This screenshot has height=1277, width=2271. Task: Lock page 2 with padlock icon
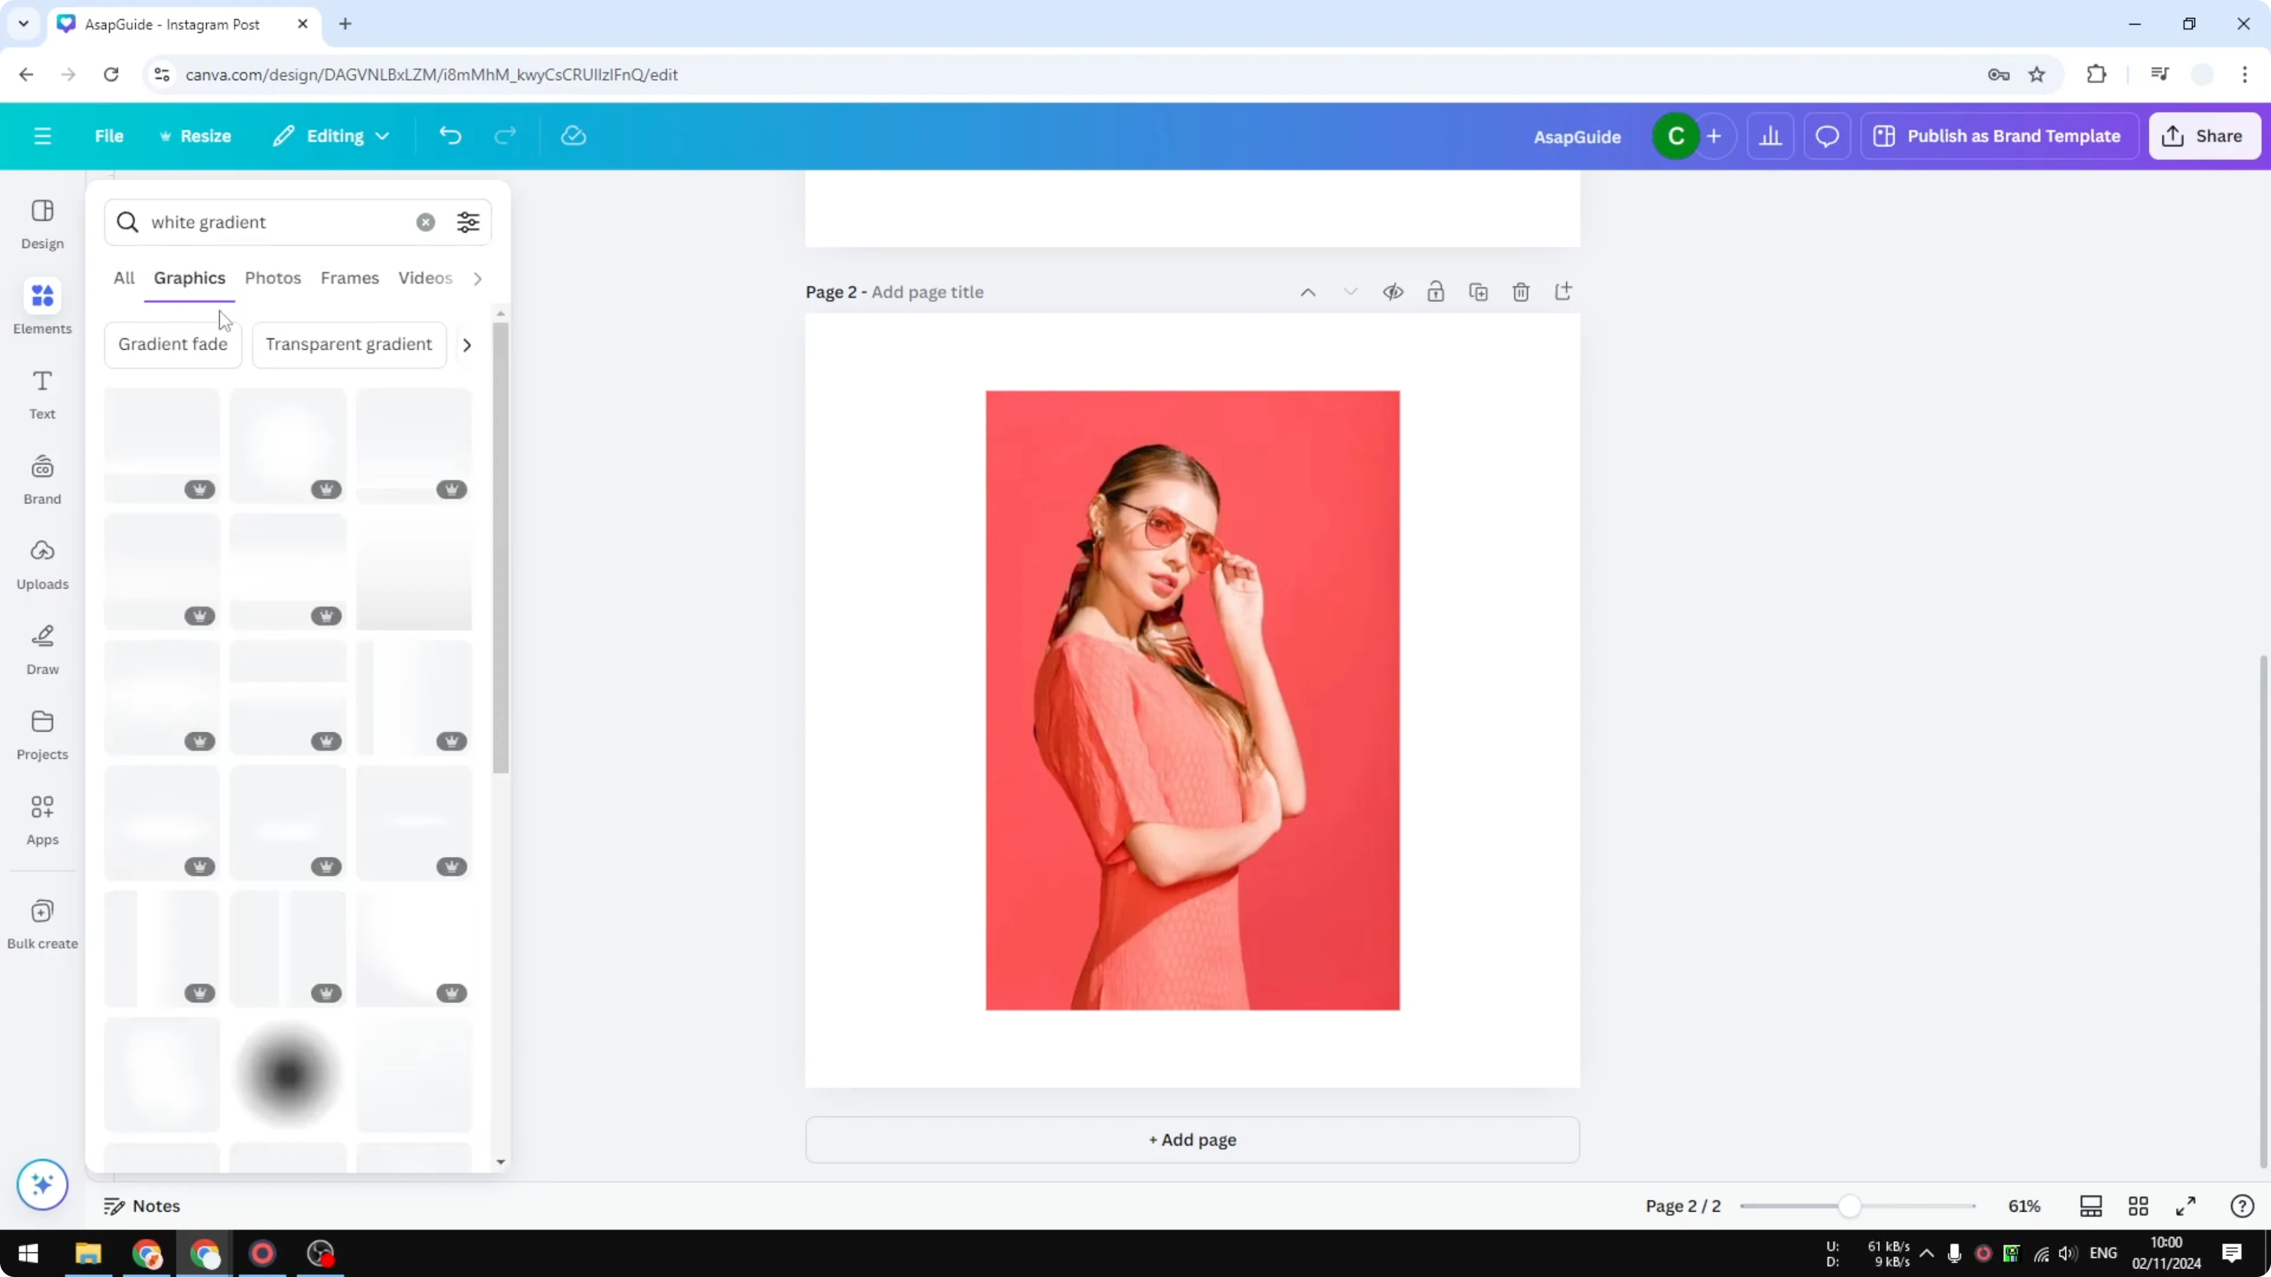point(1435,292)
